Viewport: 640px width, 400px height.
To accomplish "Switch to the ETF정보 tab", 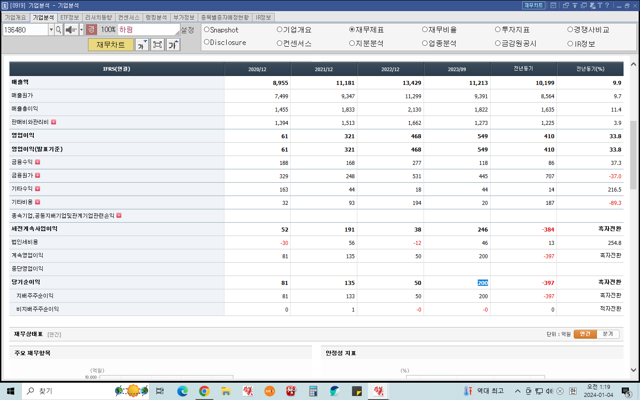I will coord(70,17).
